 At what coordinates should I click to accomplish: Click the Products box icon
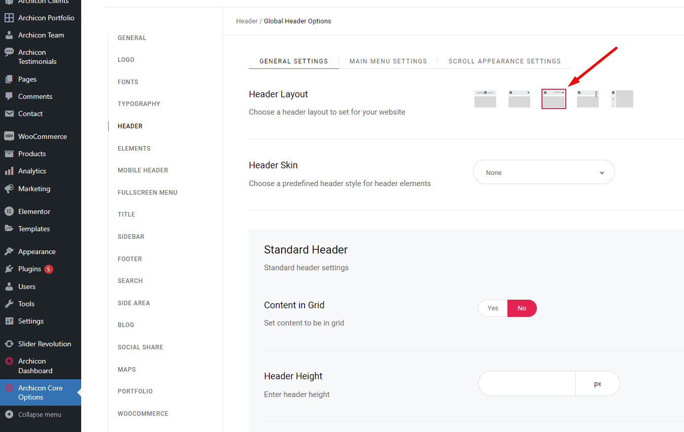(9, 154)
